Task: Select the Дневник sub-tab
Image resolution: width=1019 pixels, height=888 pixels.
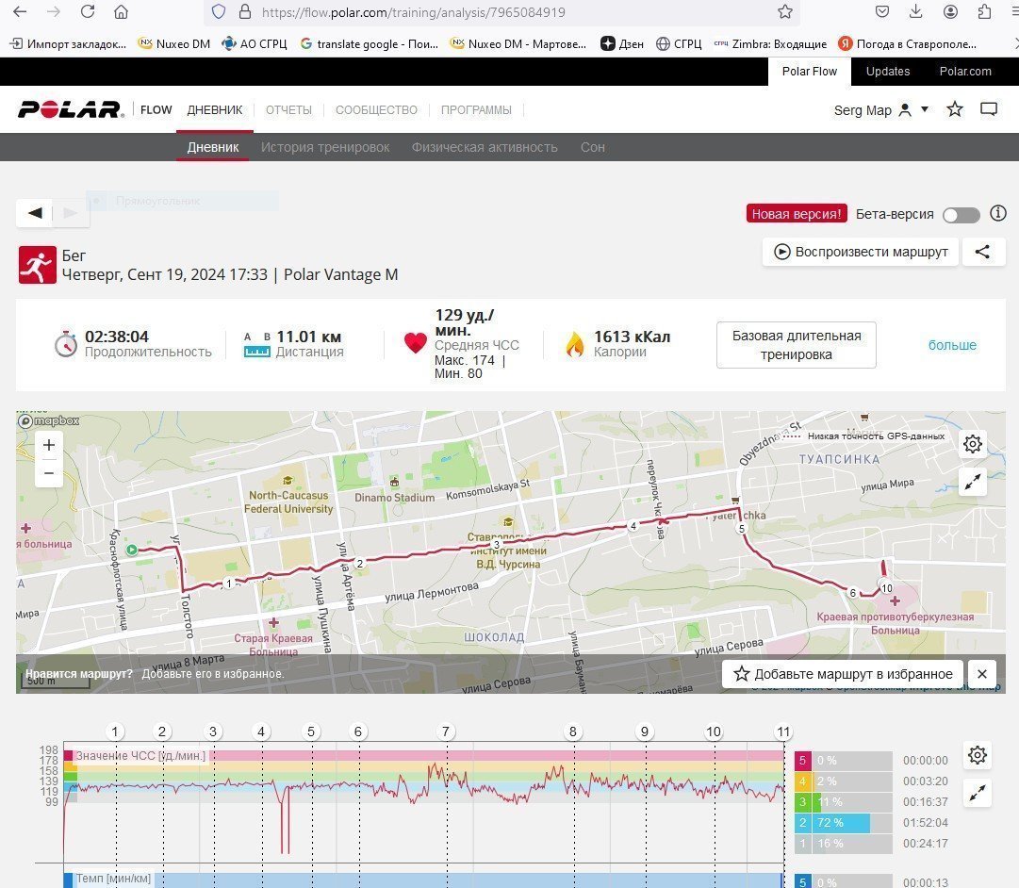Action: [213, 148]
